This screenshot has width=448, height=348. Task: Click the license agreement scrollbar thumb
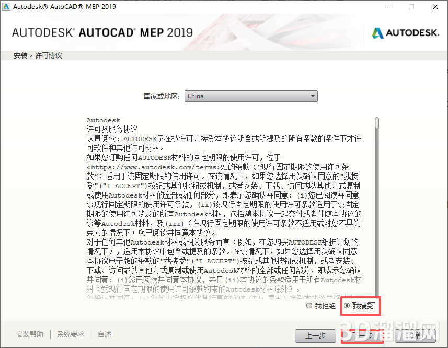tap(377, 123)
